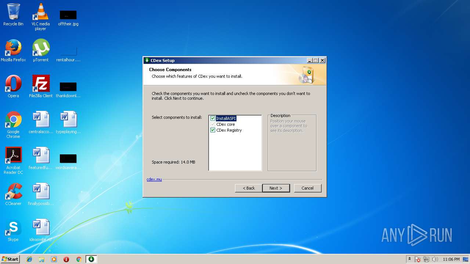Viewport: 470px width, 264px height.
Task: Close the CDex Setup window
Action: point(322,60)
